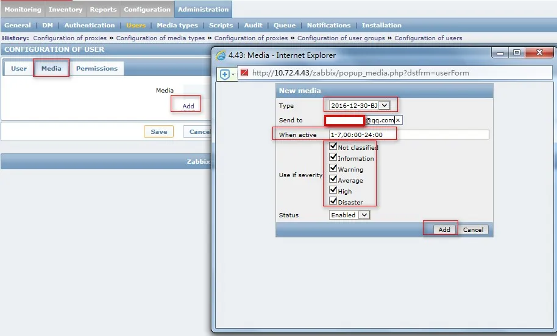Toggle the Disaster severity checkbox
Image resolution: width=557 pixels, height=336 pixels.
pyautogui.click(x=333, y=201)
